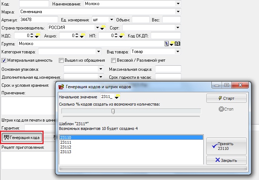The width and height of the screenshot is (259, 180).
Task: Select code 23111 in the list
Action: tap(131, 142)
